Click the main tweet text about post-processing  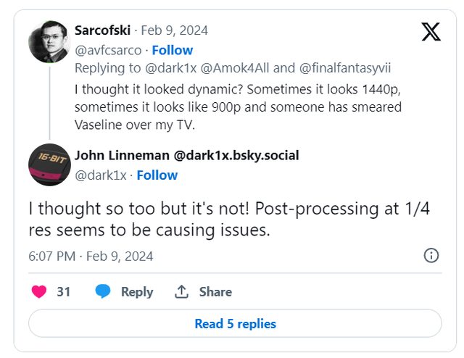(217, 219)
